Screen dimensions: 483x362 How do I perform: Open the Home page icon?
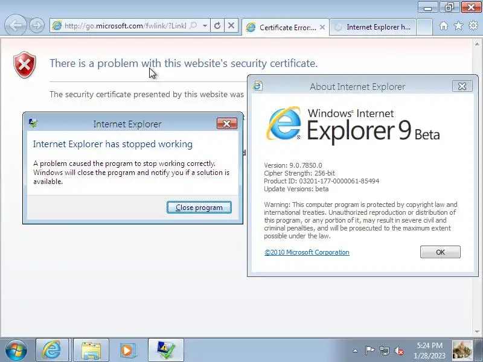coord(444,26)
